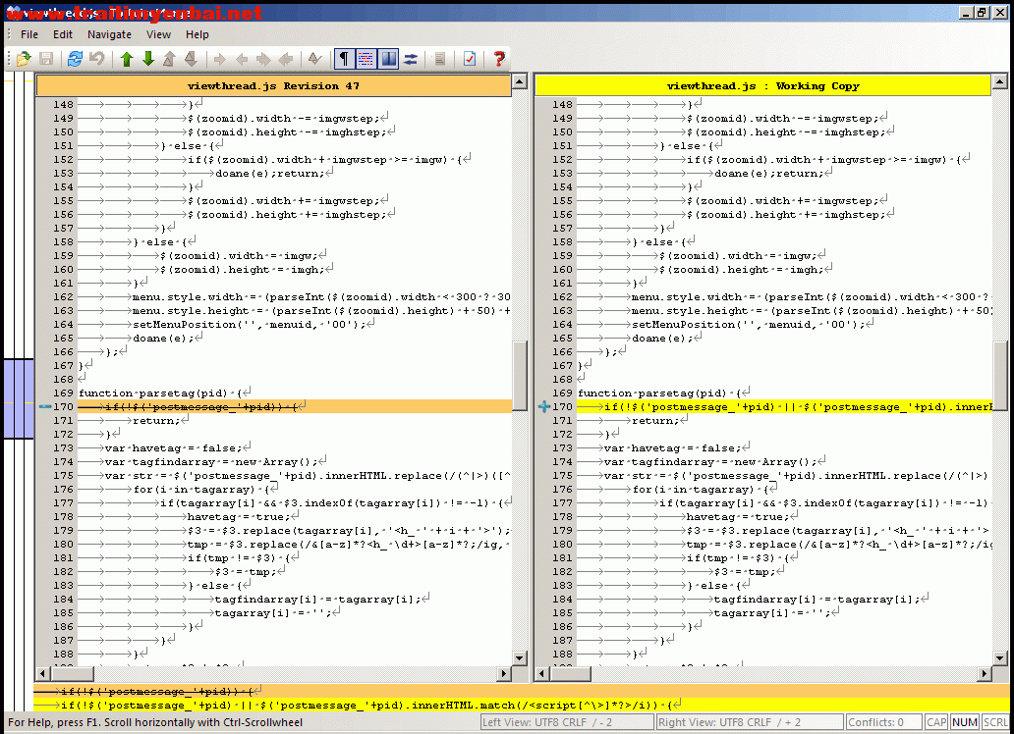Click the left pane scroll down arrow
The height and width of the screenshot is (734, 1014).
click(520, 657)
